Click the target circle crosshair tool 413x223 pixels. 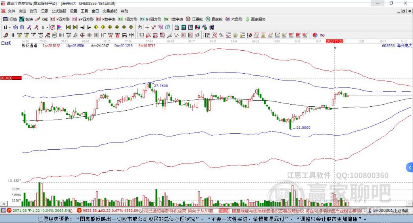pyautogui.click(x=82, y=35)
